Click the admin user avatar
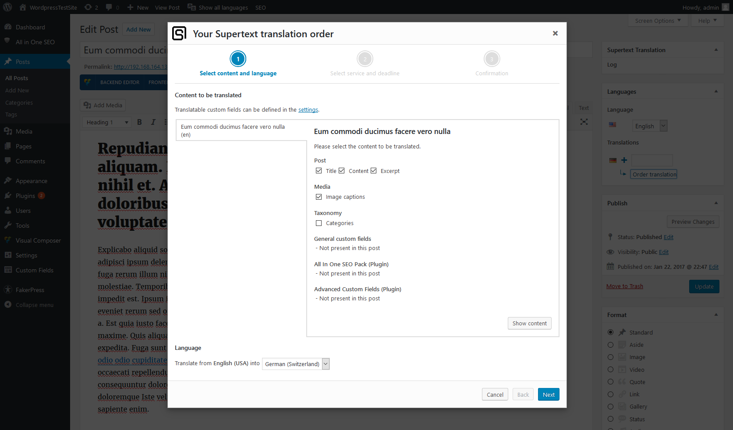The height and width of the screenshot is (430, 733). [726, 7]
